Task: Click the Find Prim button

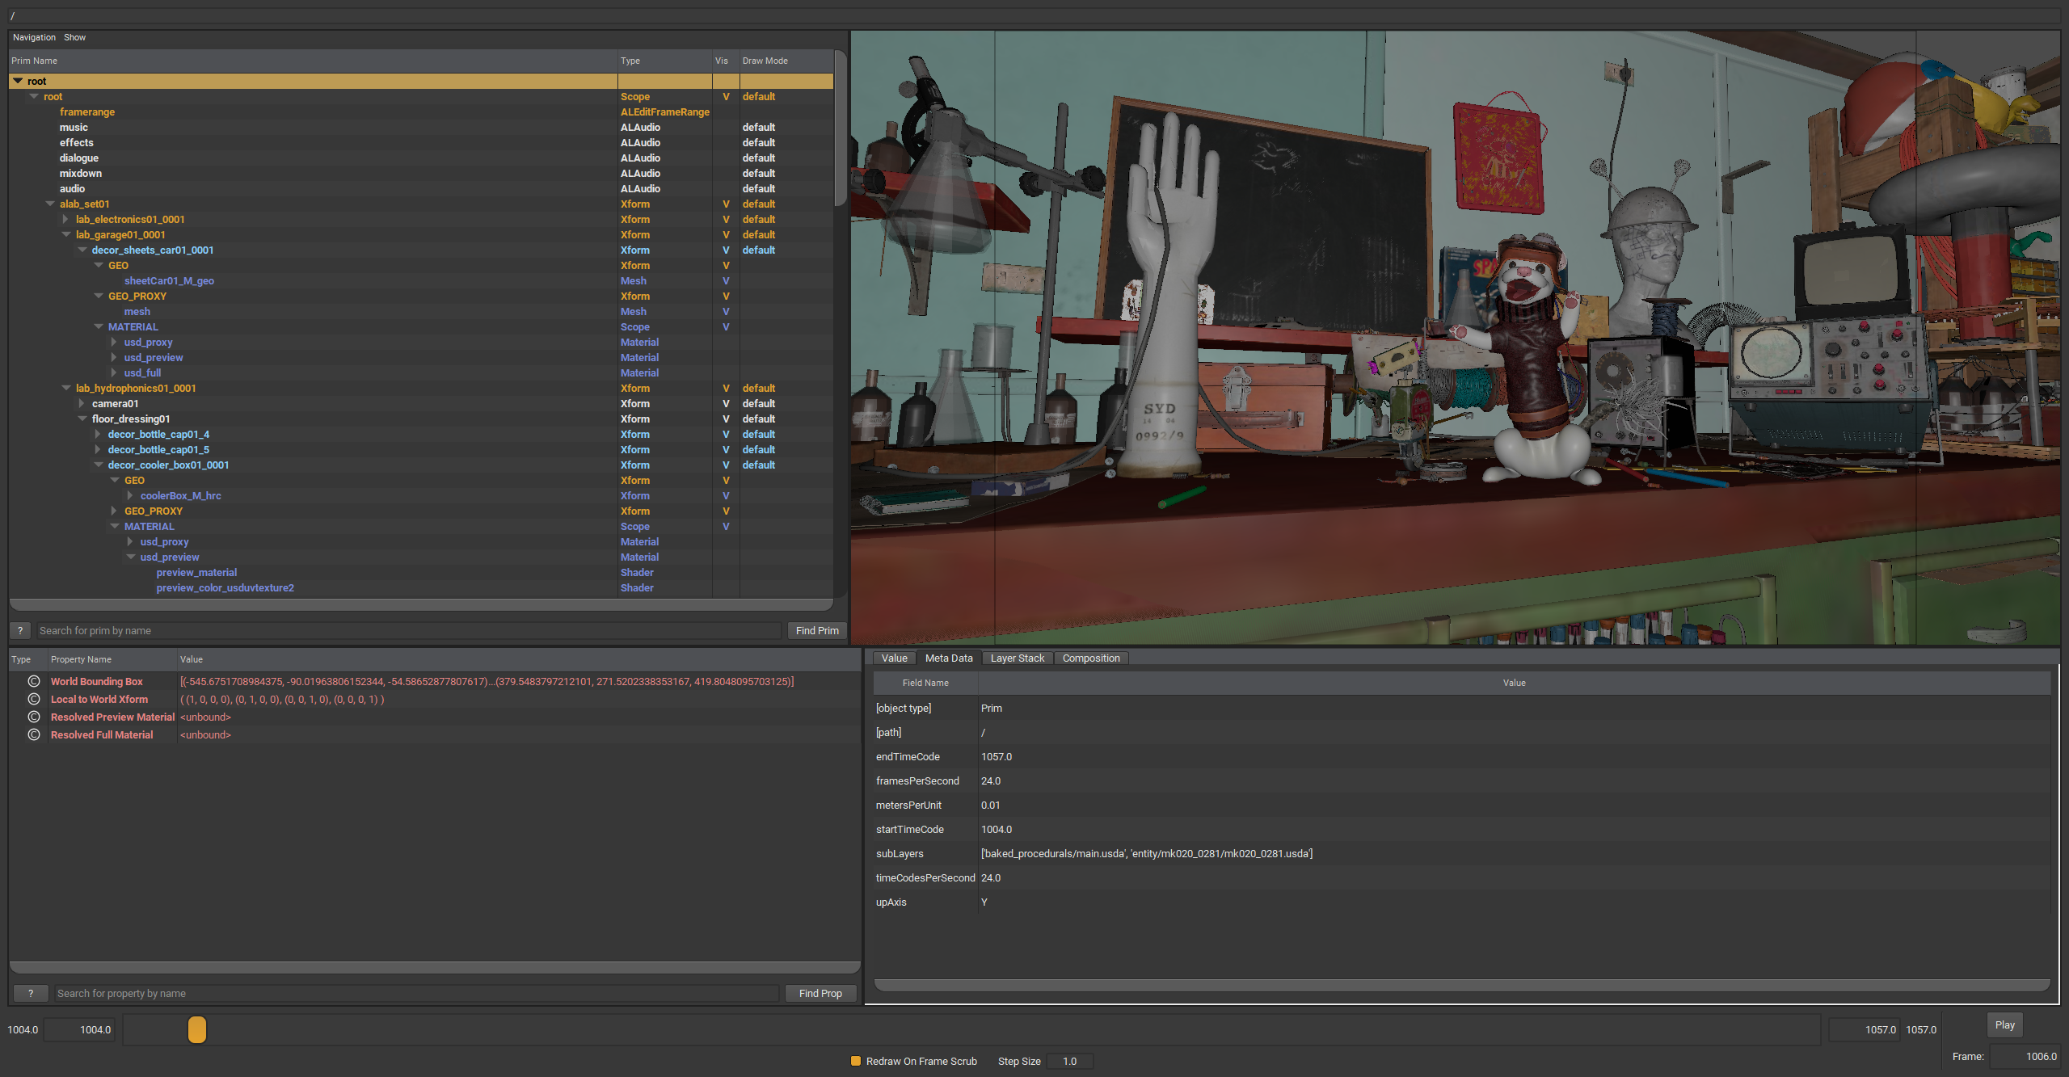Action: (816, 630)
